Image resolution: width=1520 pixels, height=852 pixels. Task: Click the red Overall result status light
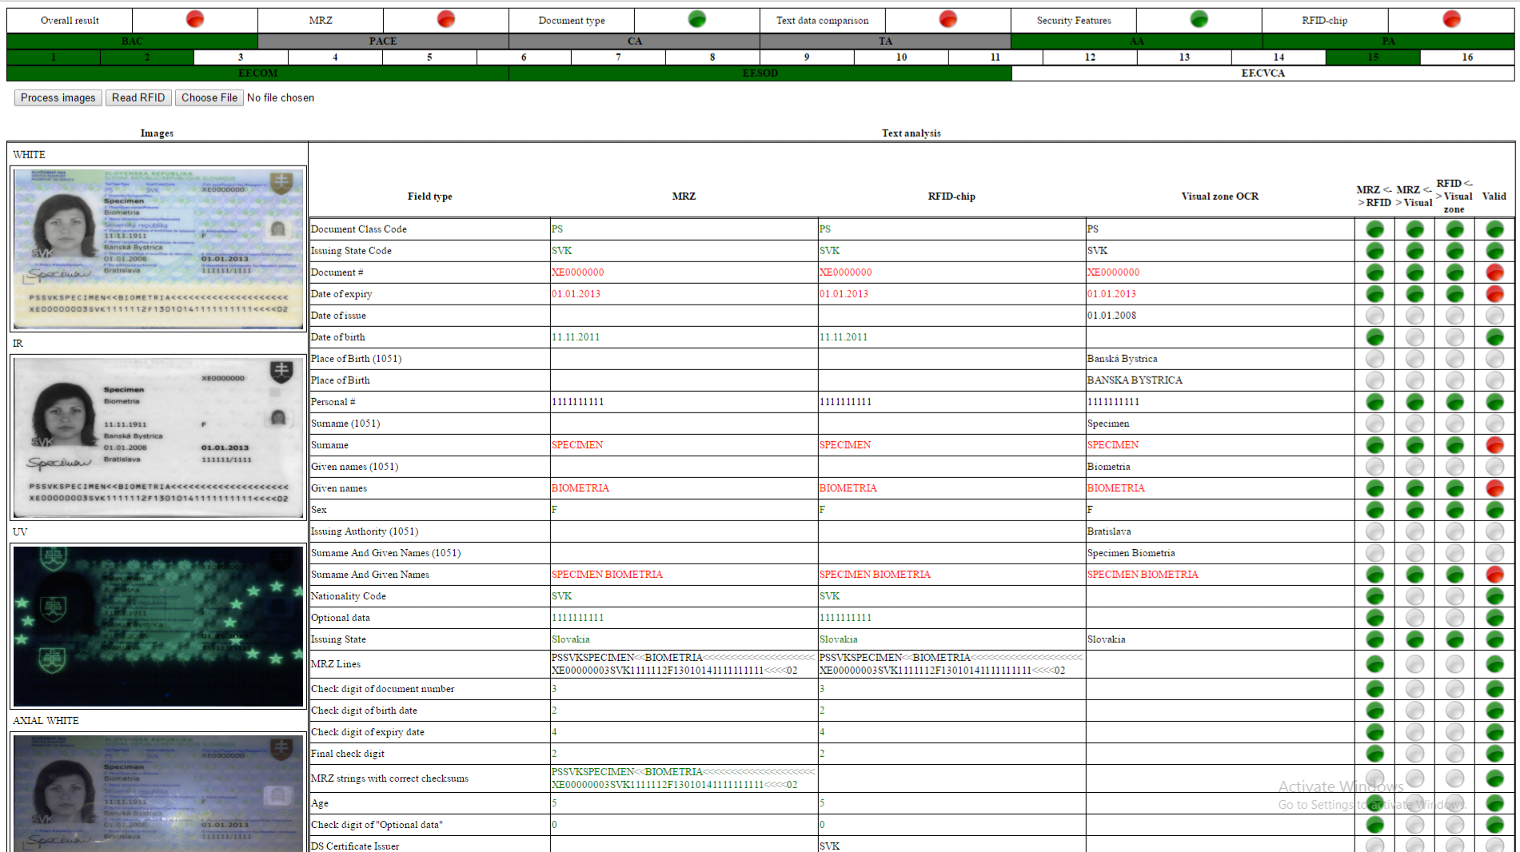coord(193,20)
